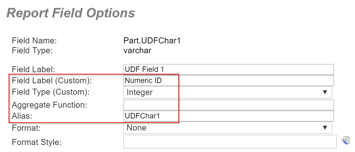The height and width of the screenshot is (152, 355).
Task: Click the Alias field containing UDFChar1
Action: click(229, 116)
